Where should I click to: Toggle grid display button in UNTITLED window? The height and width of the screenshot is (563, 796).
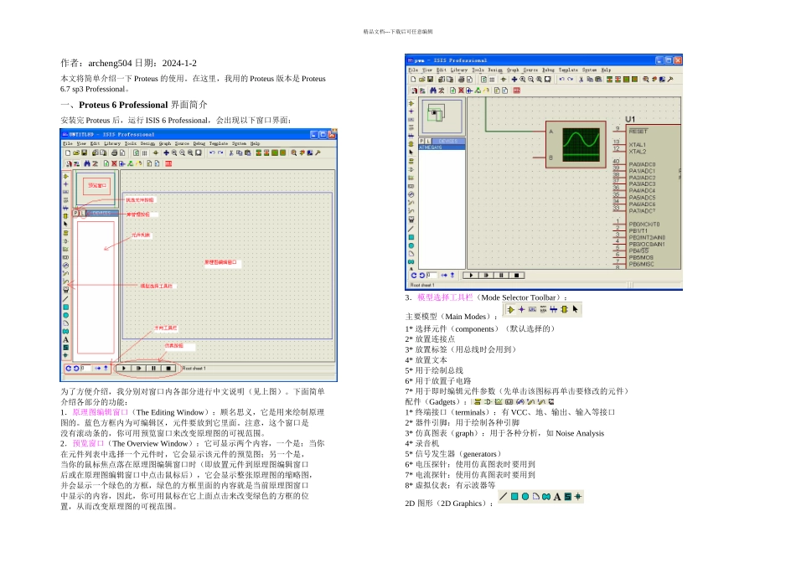click(x=145, y=152)
